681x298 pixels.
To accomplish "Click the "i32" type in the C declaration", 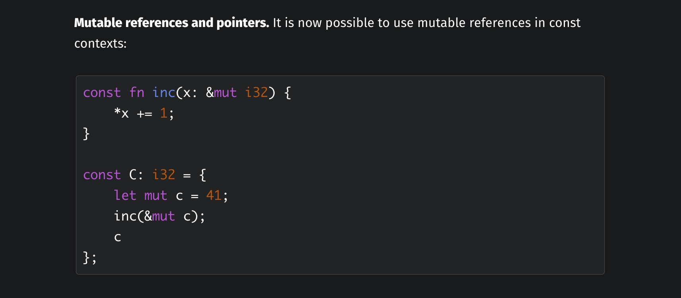I will [163, 175].
